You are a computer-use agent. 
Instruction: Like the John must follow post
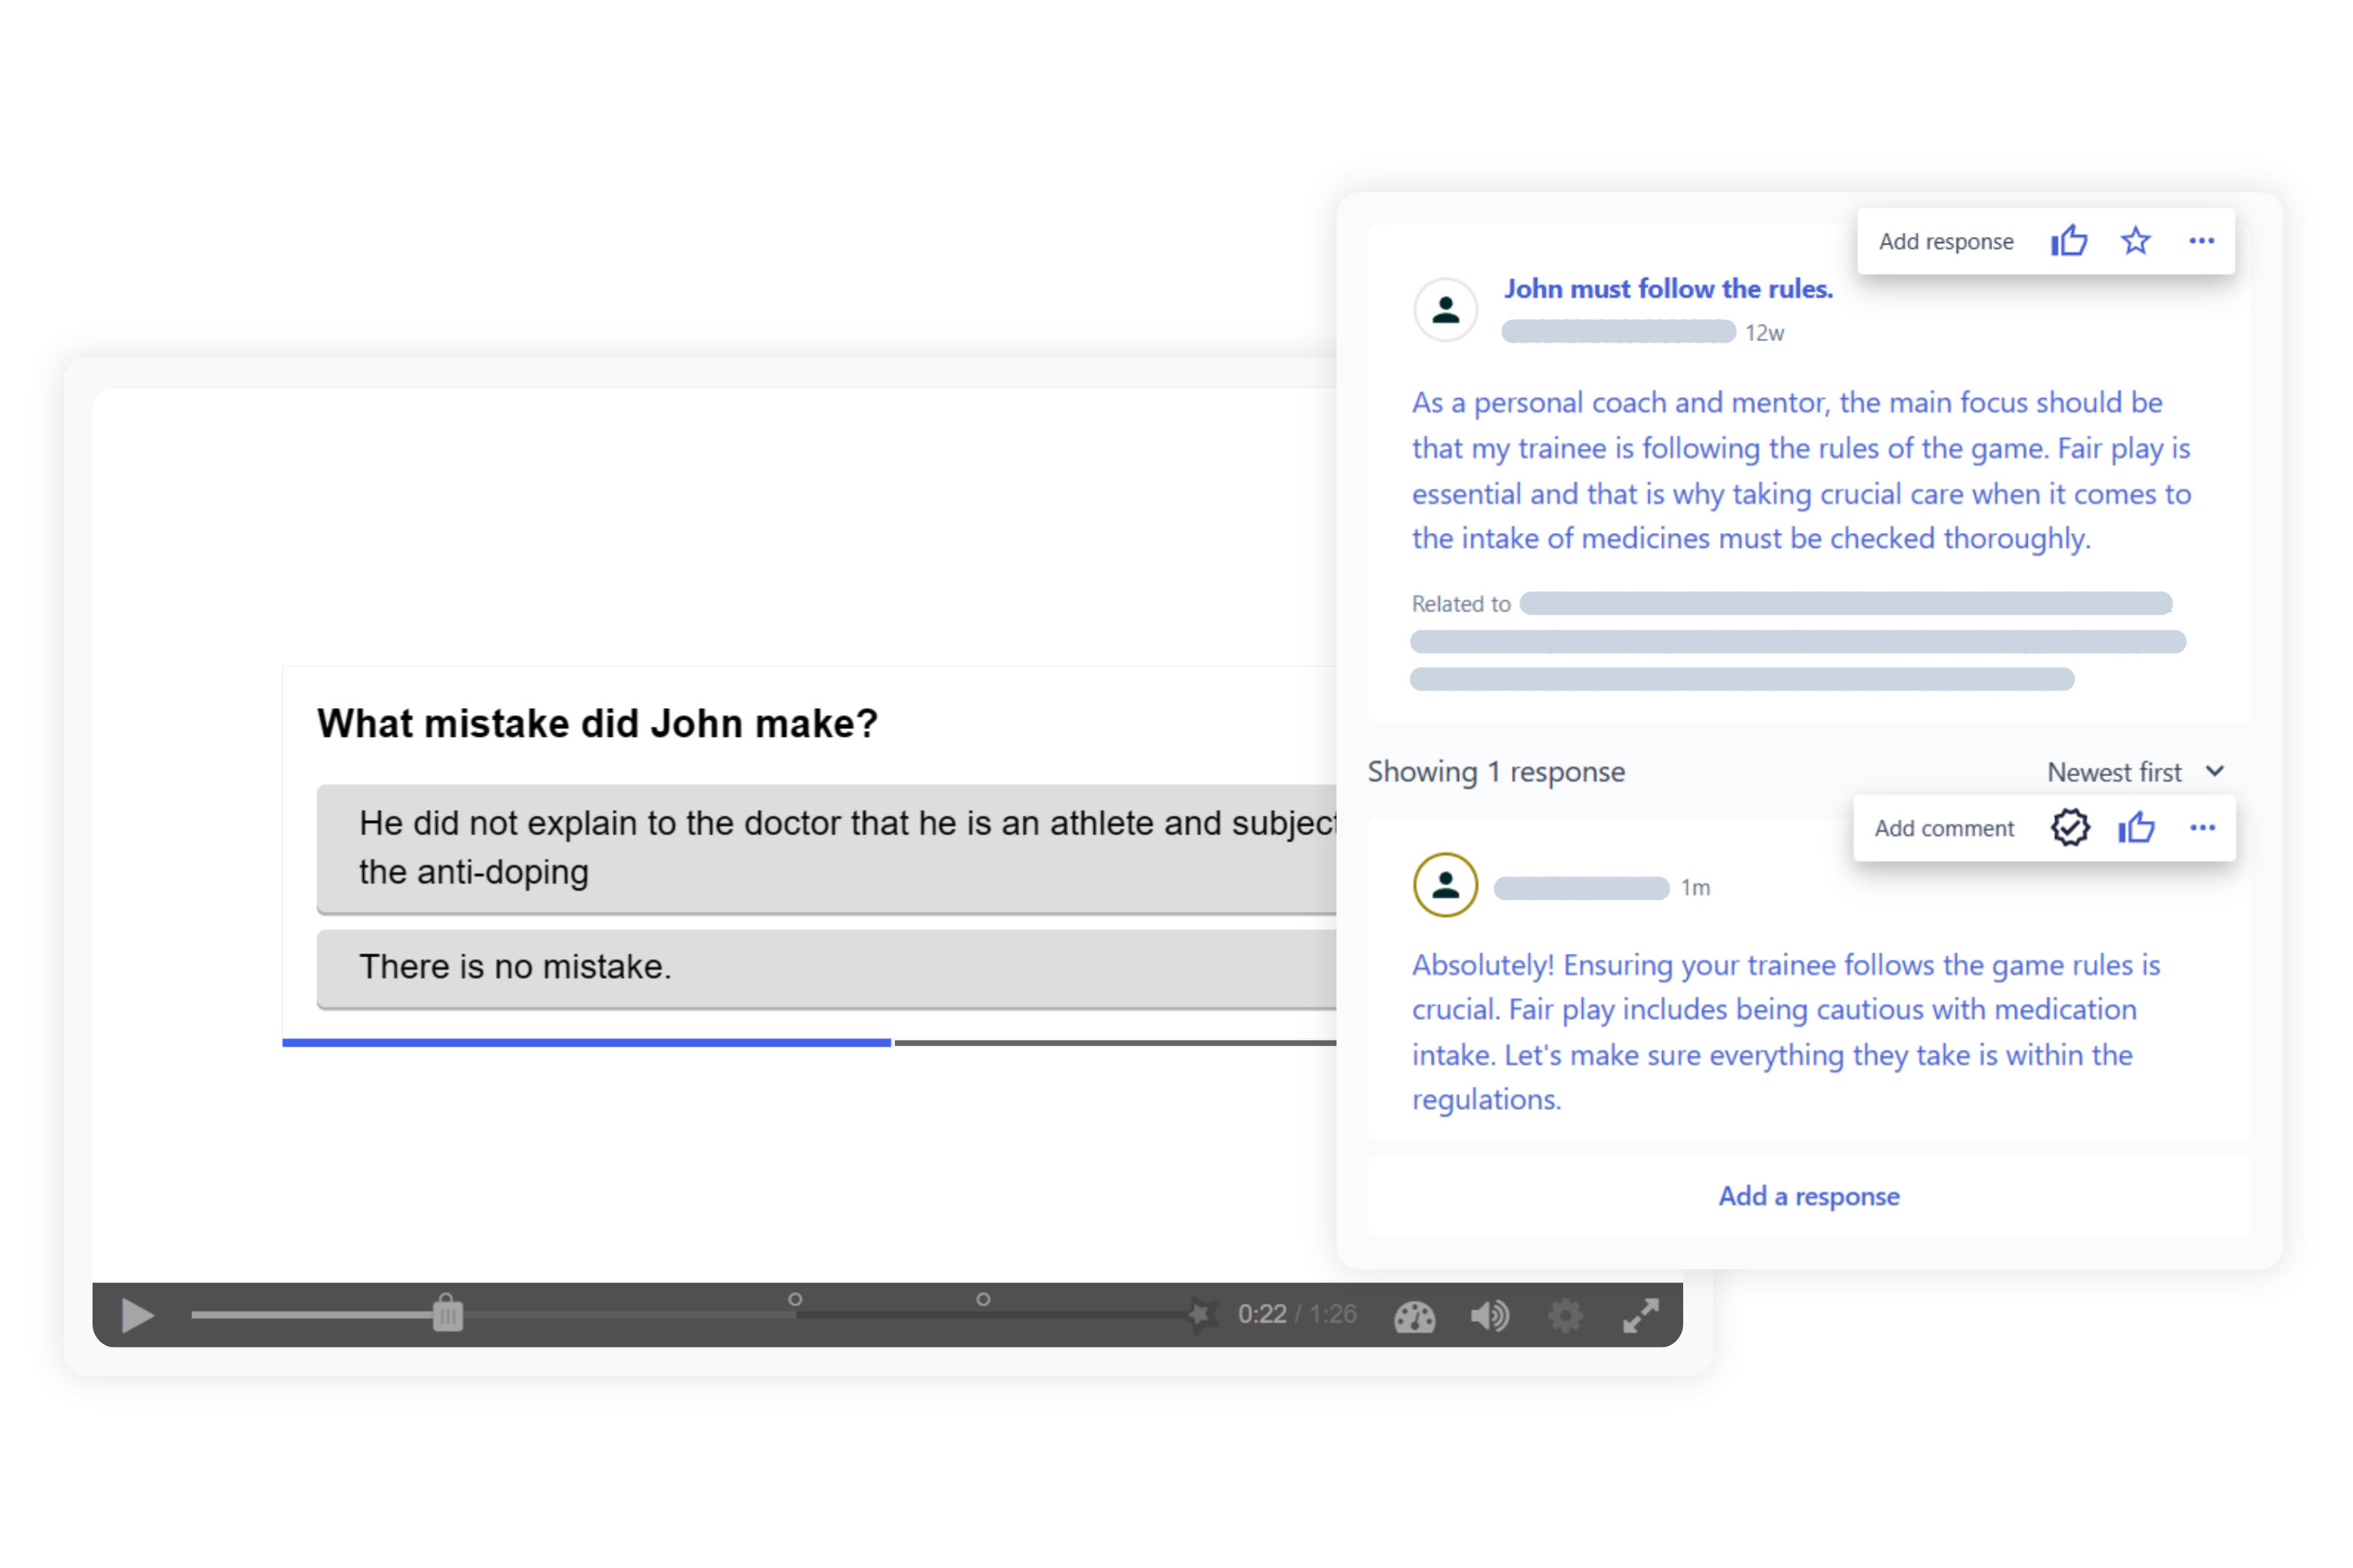click(2069, 241)
